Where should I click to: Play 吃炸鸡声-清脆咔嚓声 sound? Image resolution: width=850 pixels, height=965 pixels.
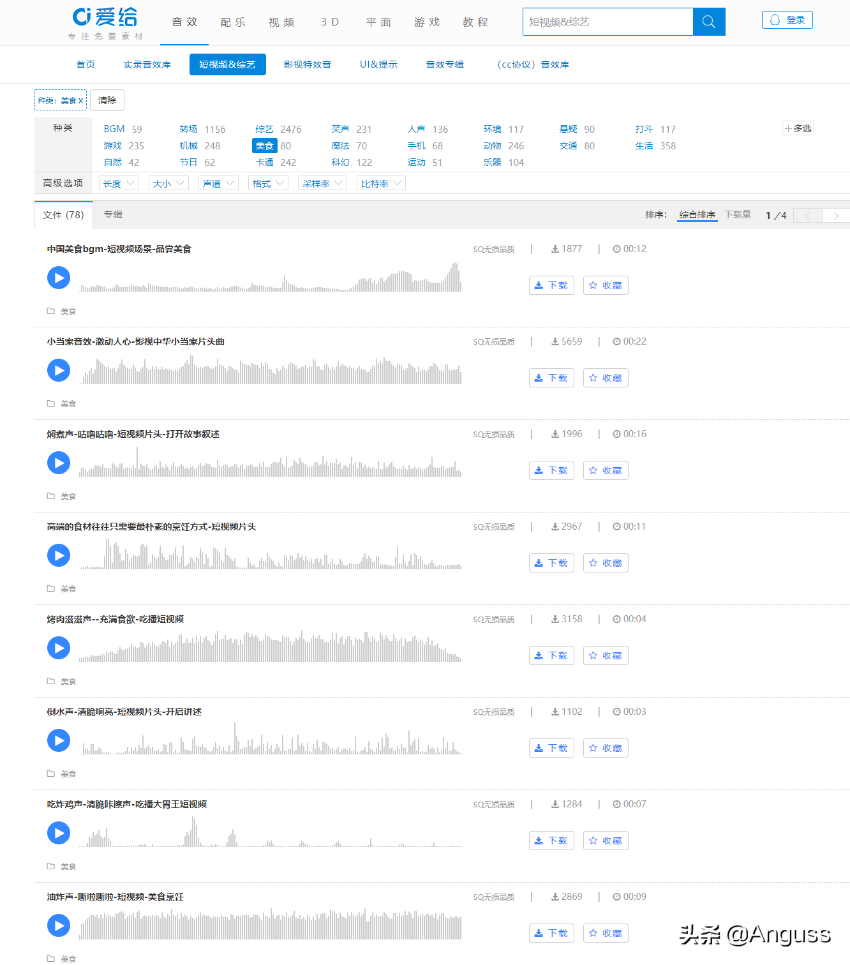tap(59, 833)
